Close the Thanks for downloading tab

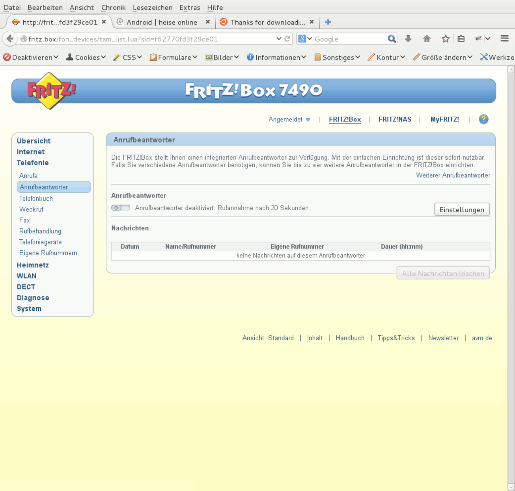[311, 22]
